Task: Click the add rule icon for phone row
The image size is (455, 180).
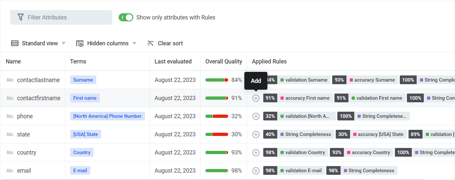Action: click(x=256, y=116)
